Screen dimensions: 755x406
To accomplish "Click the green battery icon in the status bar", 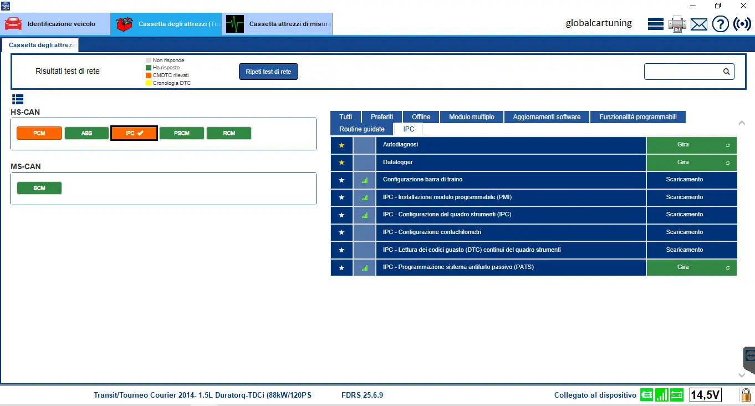I will point(677,394).
